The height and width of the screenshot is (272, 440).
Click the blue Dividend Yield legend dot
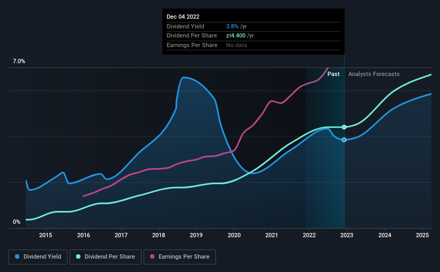17,256
